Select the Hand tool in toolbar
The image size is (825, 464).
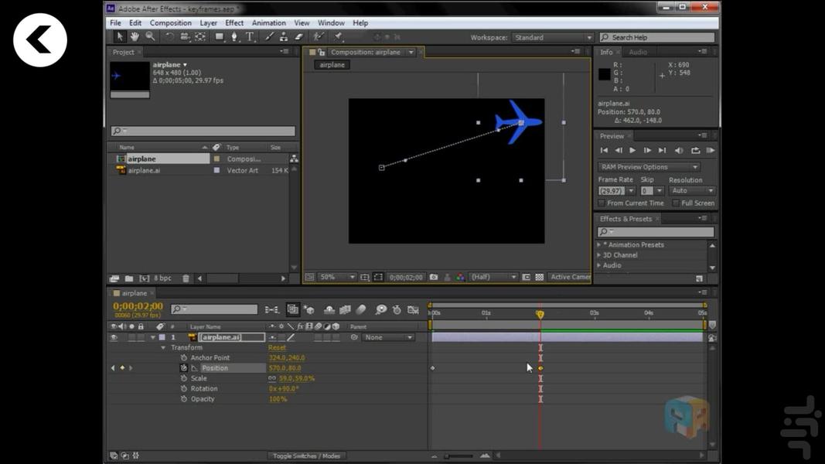[x=135, y=37]
